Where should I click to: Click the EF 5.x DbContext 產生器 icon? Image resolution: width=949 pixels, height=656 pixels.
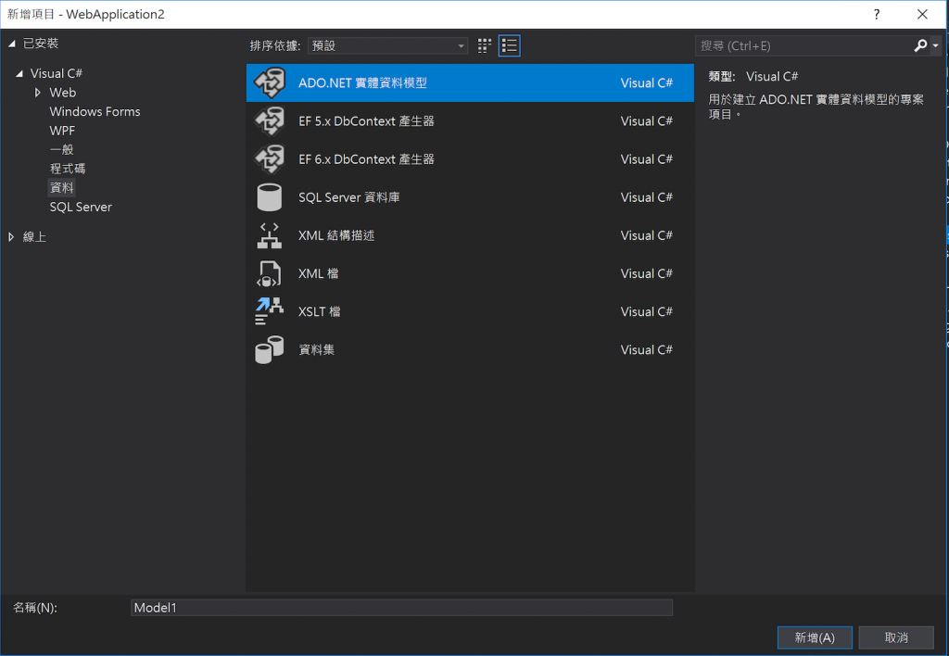270,121
